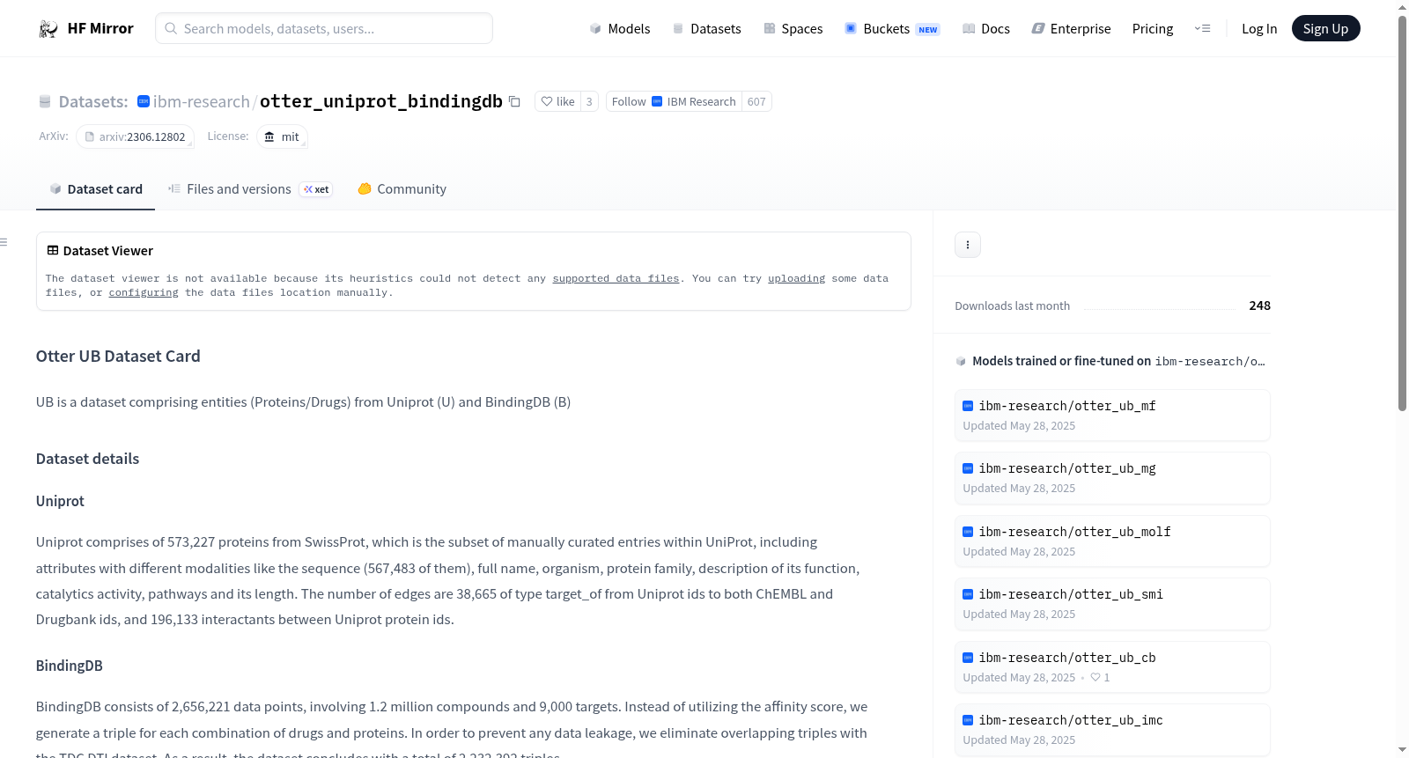
Task: Open the otter_ub_imc model card
Action: click(x=1112, y=730)
